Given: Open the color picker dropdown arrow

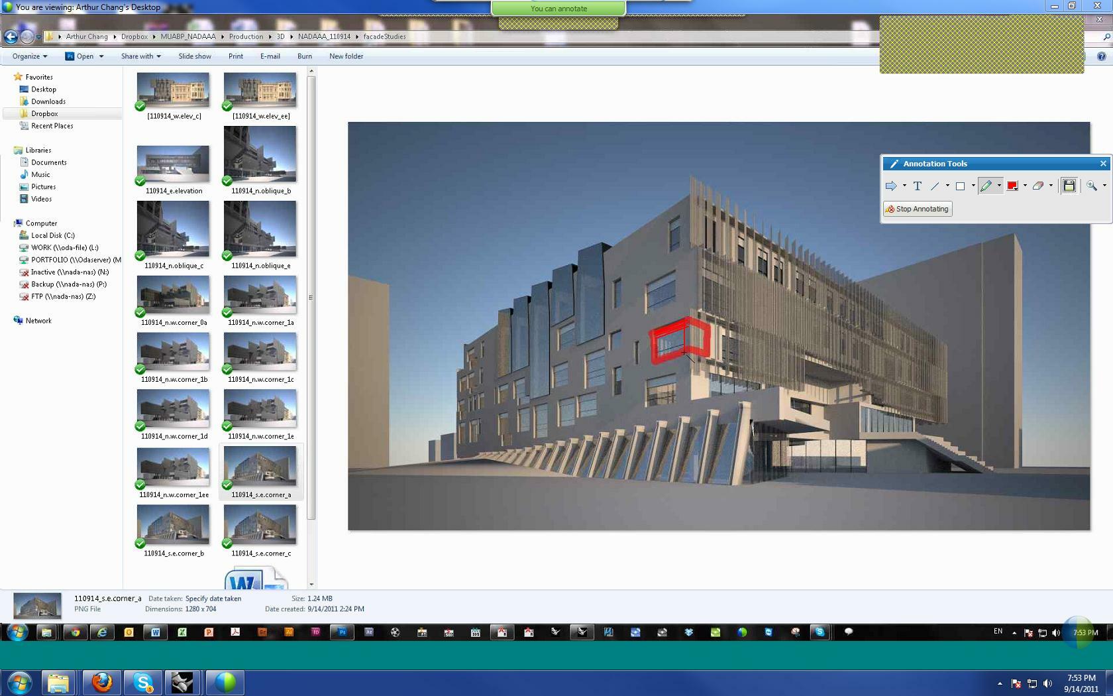Looking at the screenshot, I should coord(1025,186).
